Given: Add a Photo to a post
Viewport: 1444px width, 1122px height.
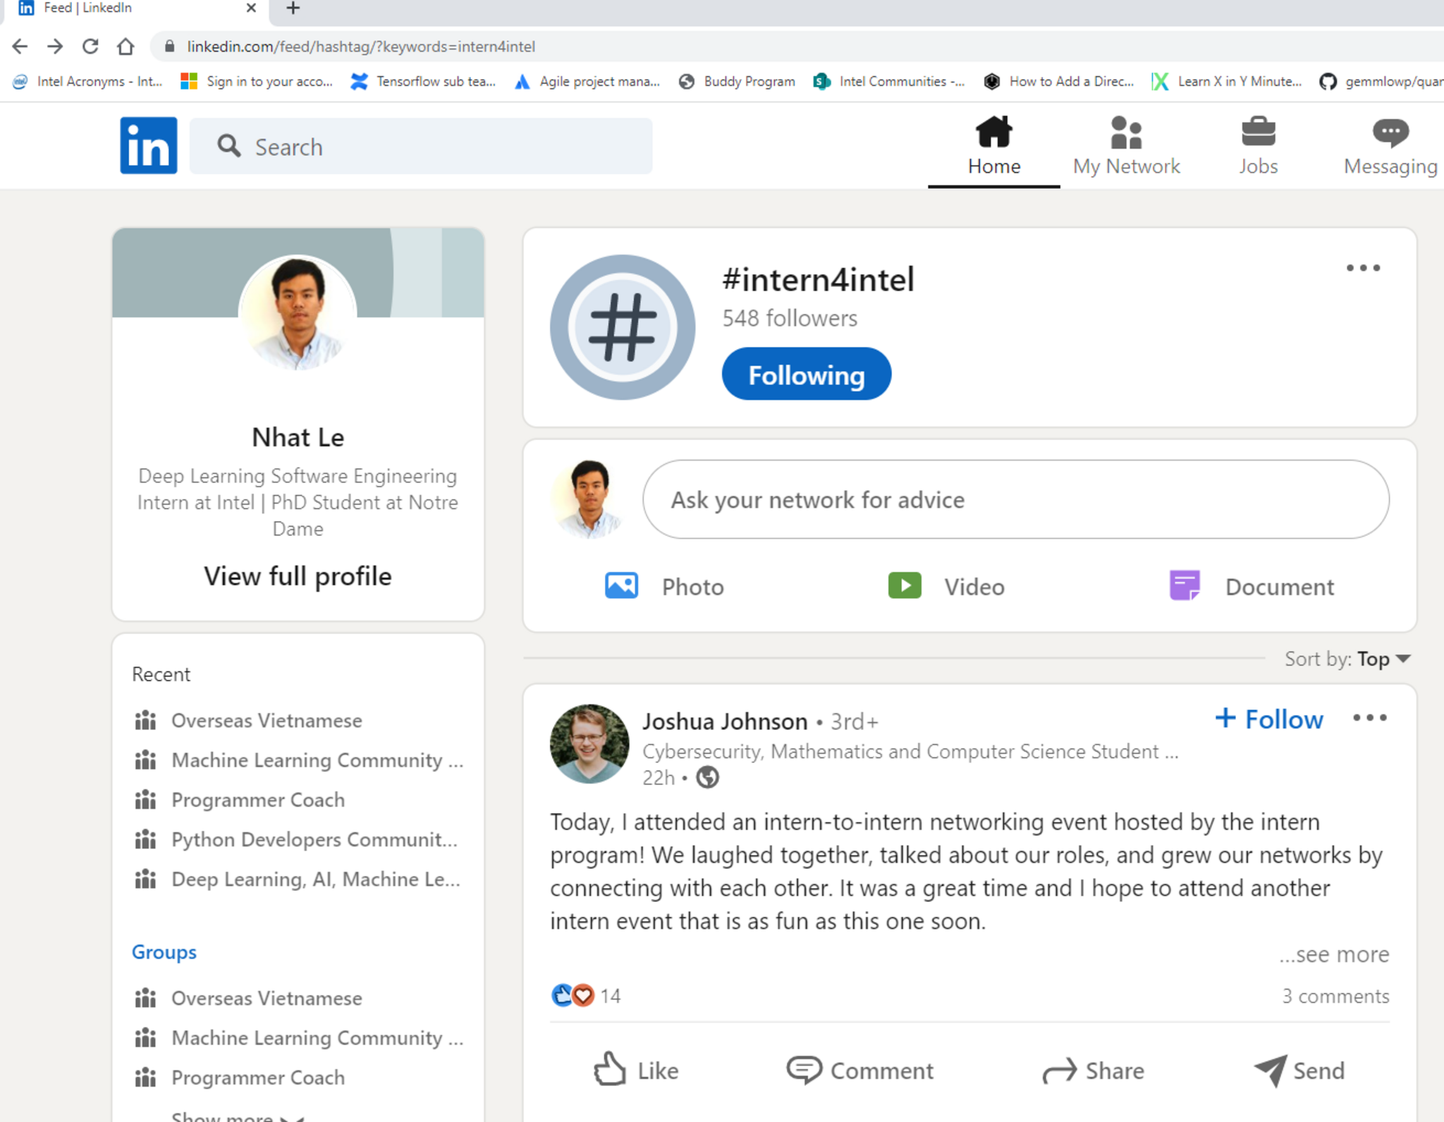Looking at the screenshot, I should [x=664, y=586].
